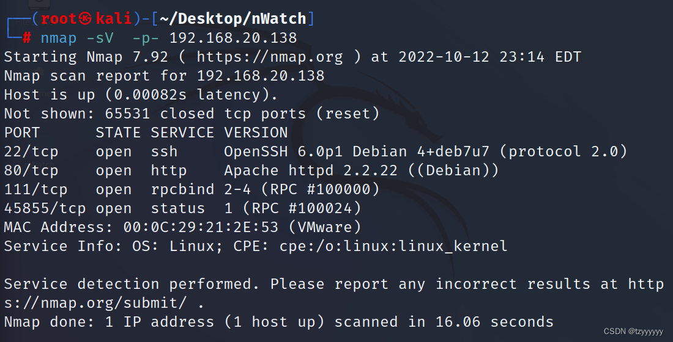Click the VERSION column header
This screenshot has width=673, height=342.
(x=256, y=133)
